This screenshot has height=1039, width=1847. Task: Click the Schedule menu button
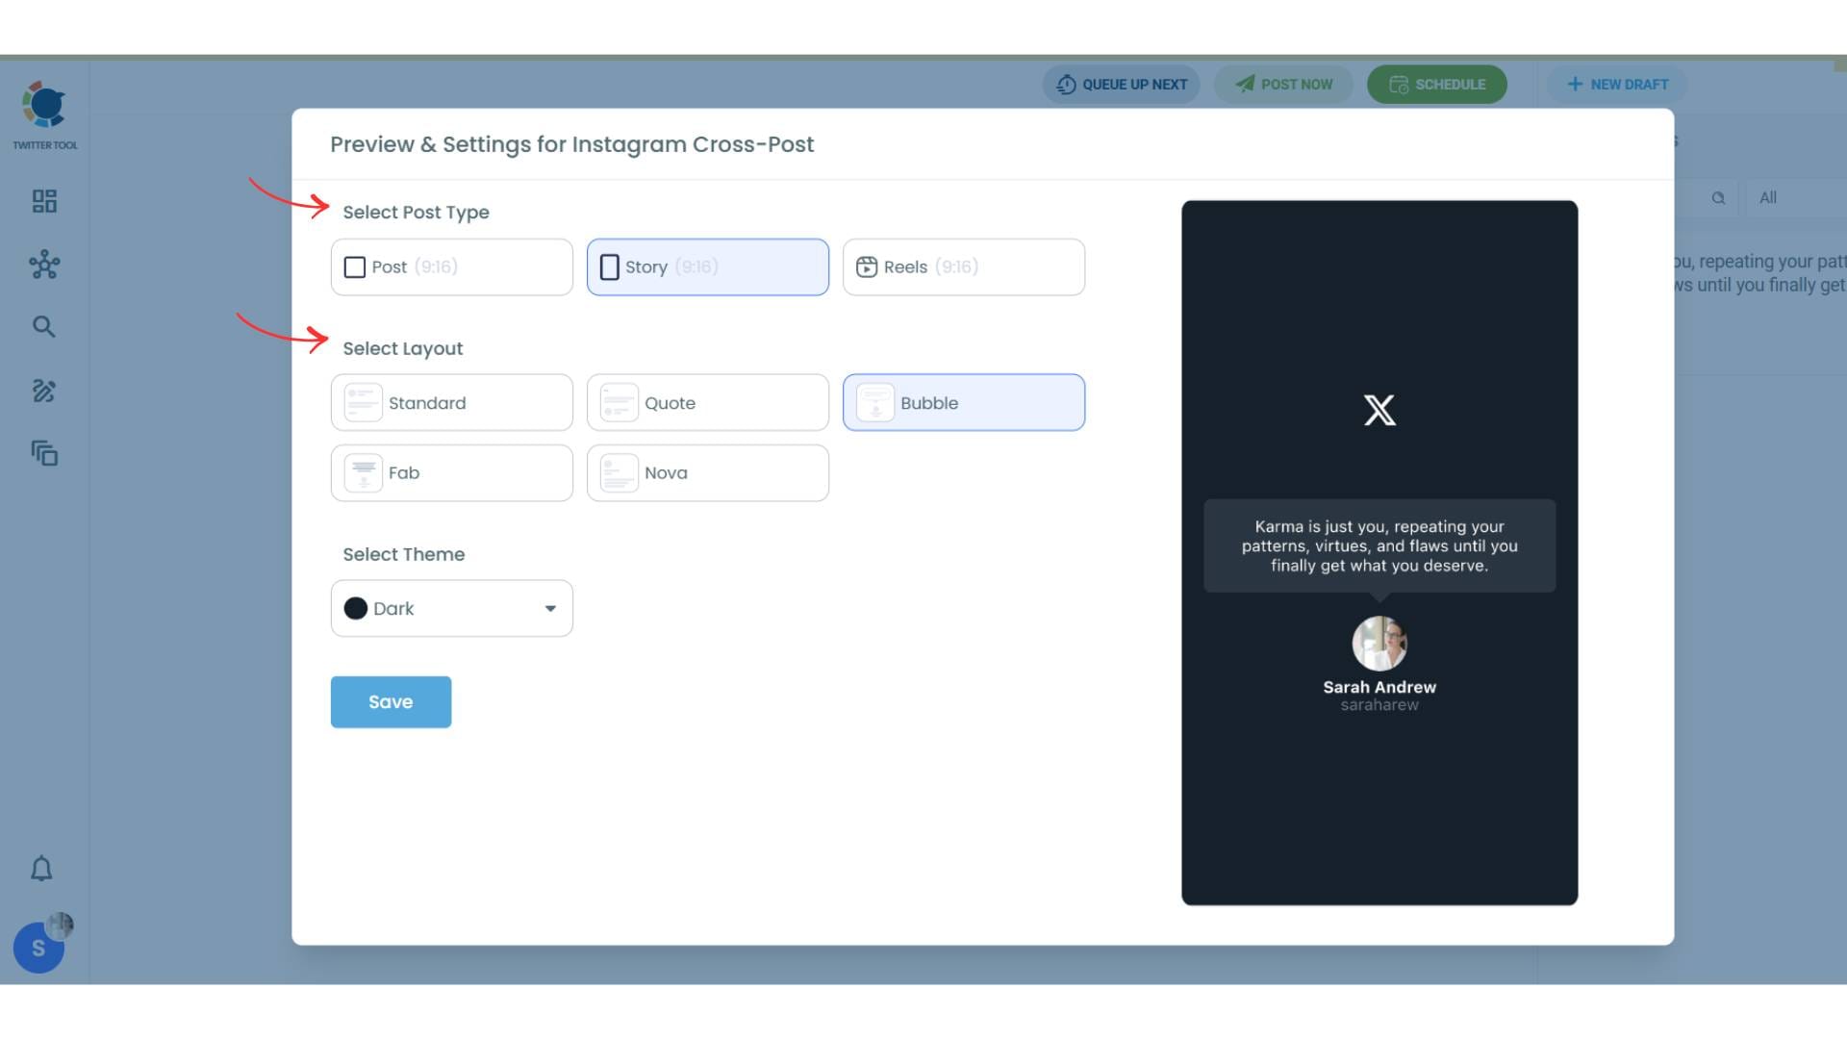pos(1437,84)
